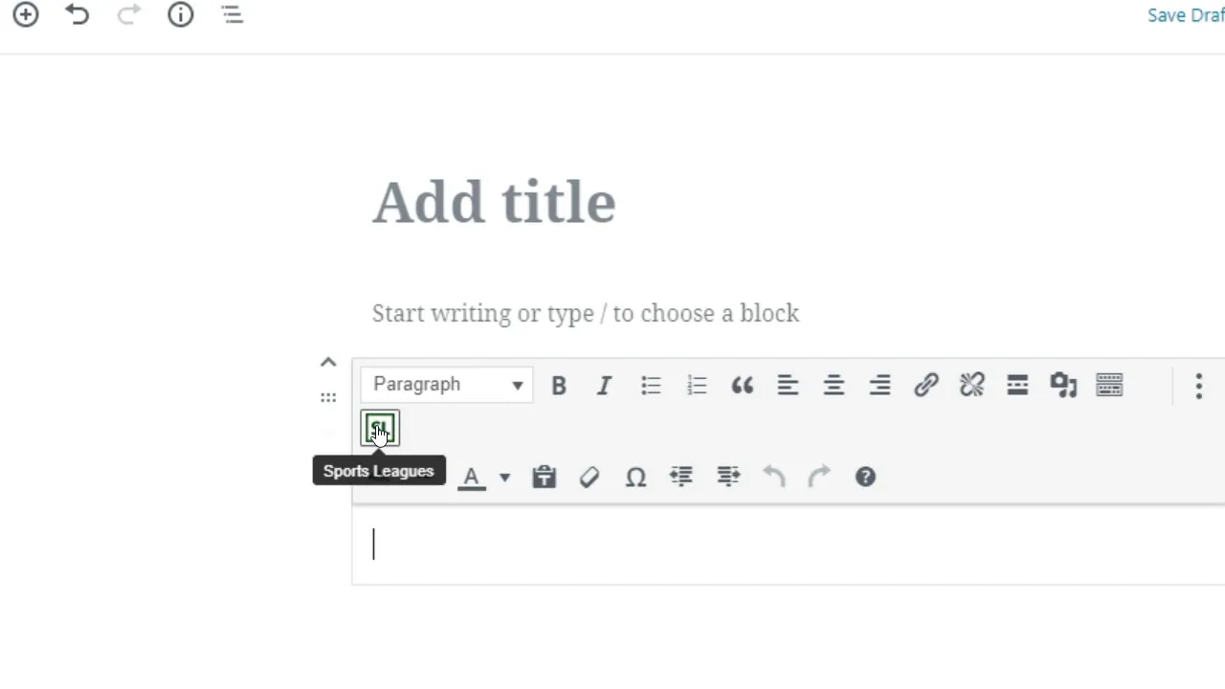1225x689 pixels.
Task: Insert Read More tag icon
Action: click(x=1017, y=385)
